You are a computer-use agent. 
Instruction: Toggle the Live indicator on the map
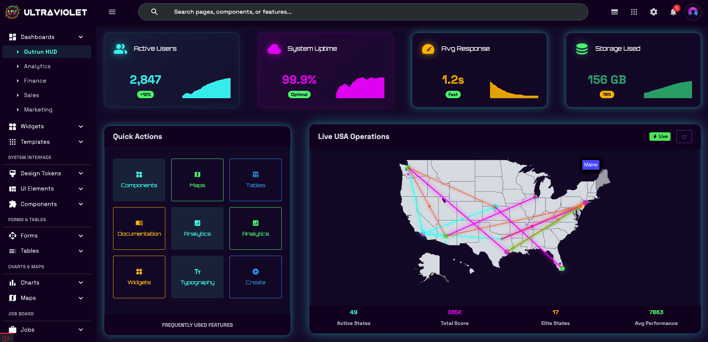click(x=660, y=136)
